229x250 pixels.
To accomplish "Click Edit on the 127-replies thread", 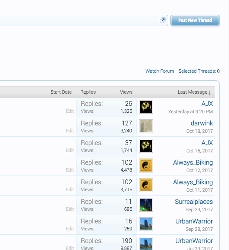I will [70, 131].
